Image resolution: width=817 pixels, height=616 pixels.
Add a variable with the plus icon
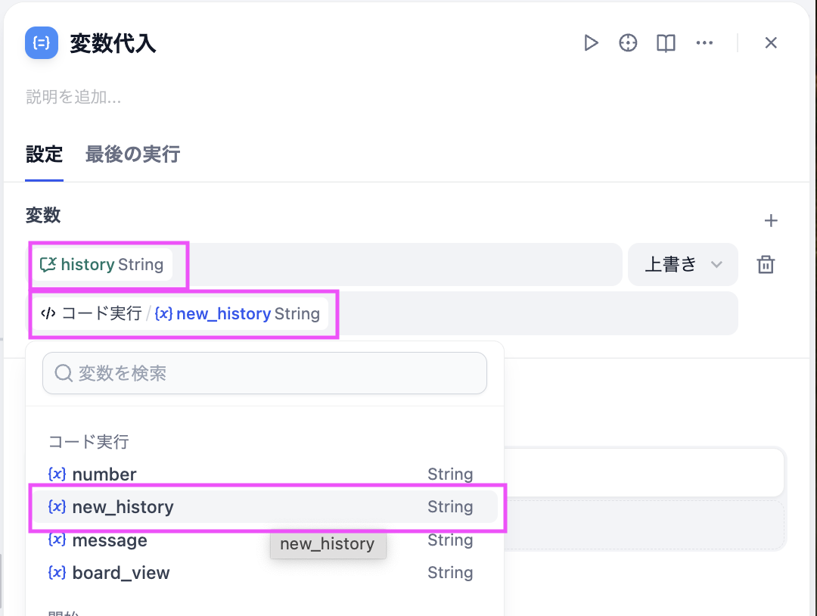tap(771, 221)
